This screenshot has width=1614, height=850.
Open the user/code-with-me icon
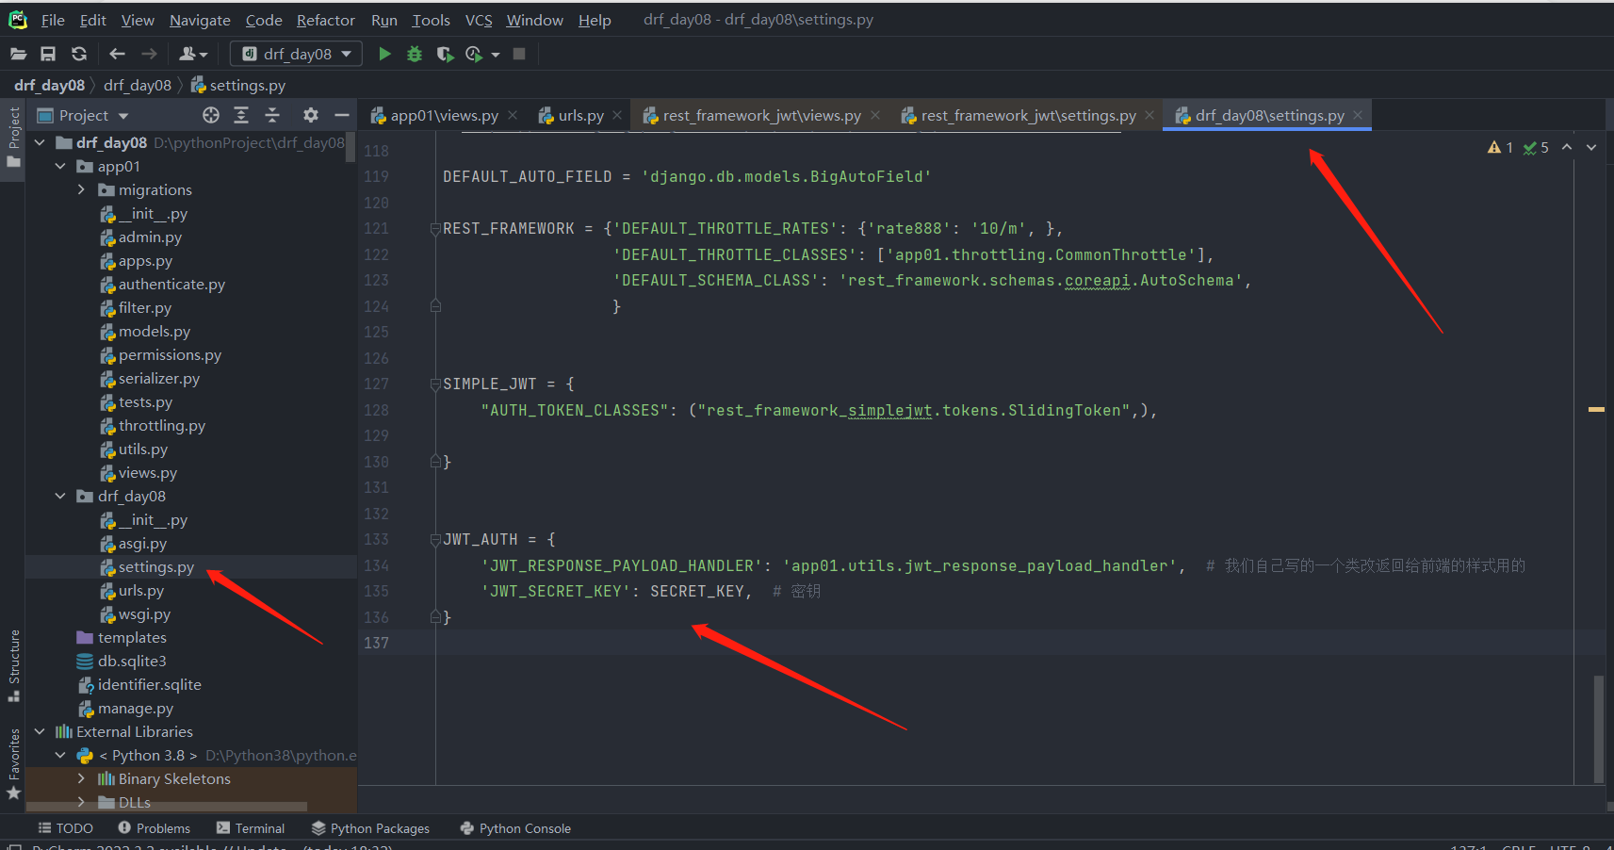(x=193, y=54)
